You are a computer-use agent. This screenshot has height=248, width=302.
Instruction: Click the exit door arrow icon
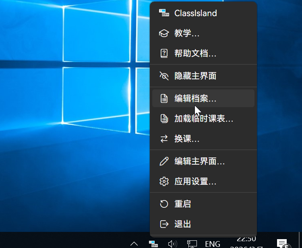(164, 224)
